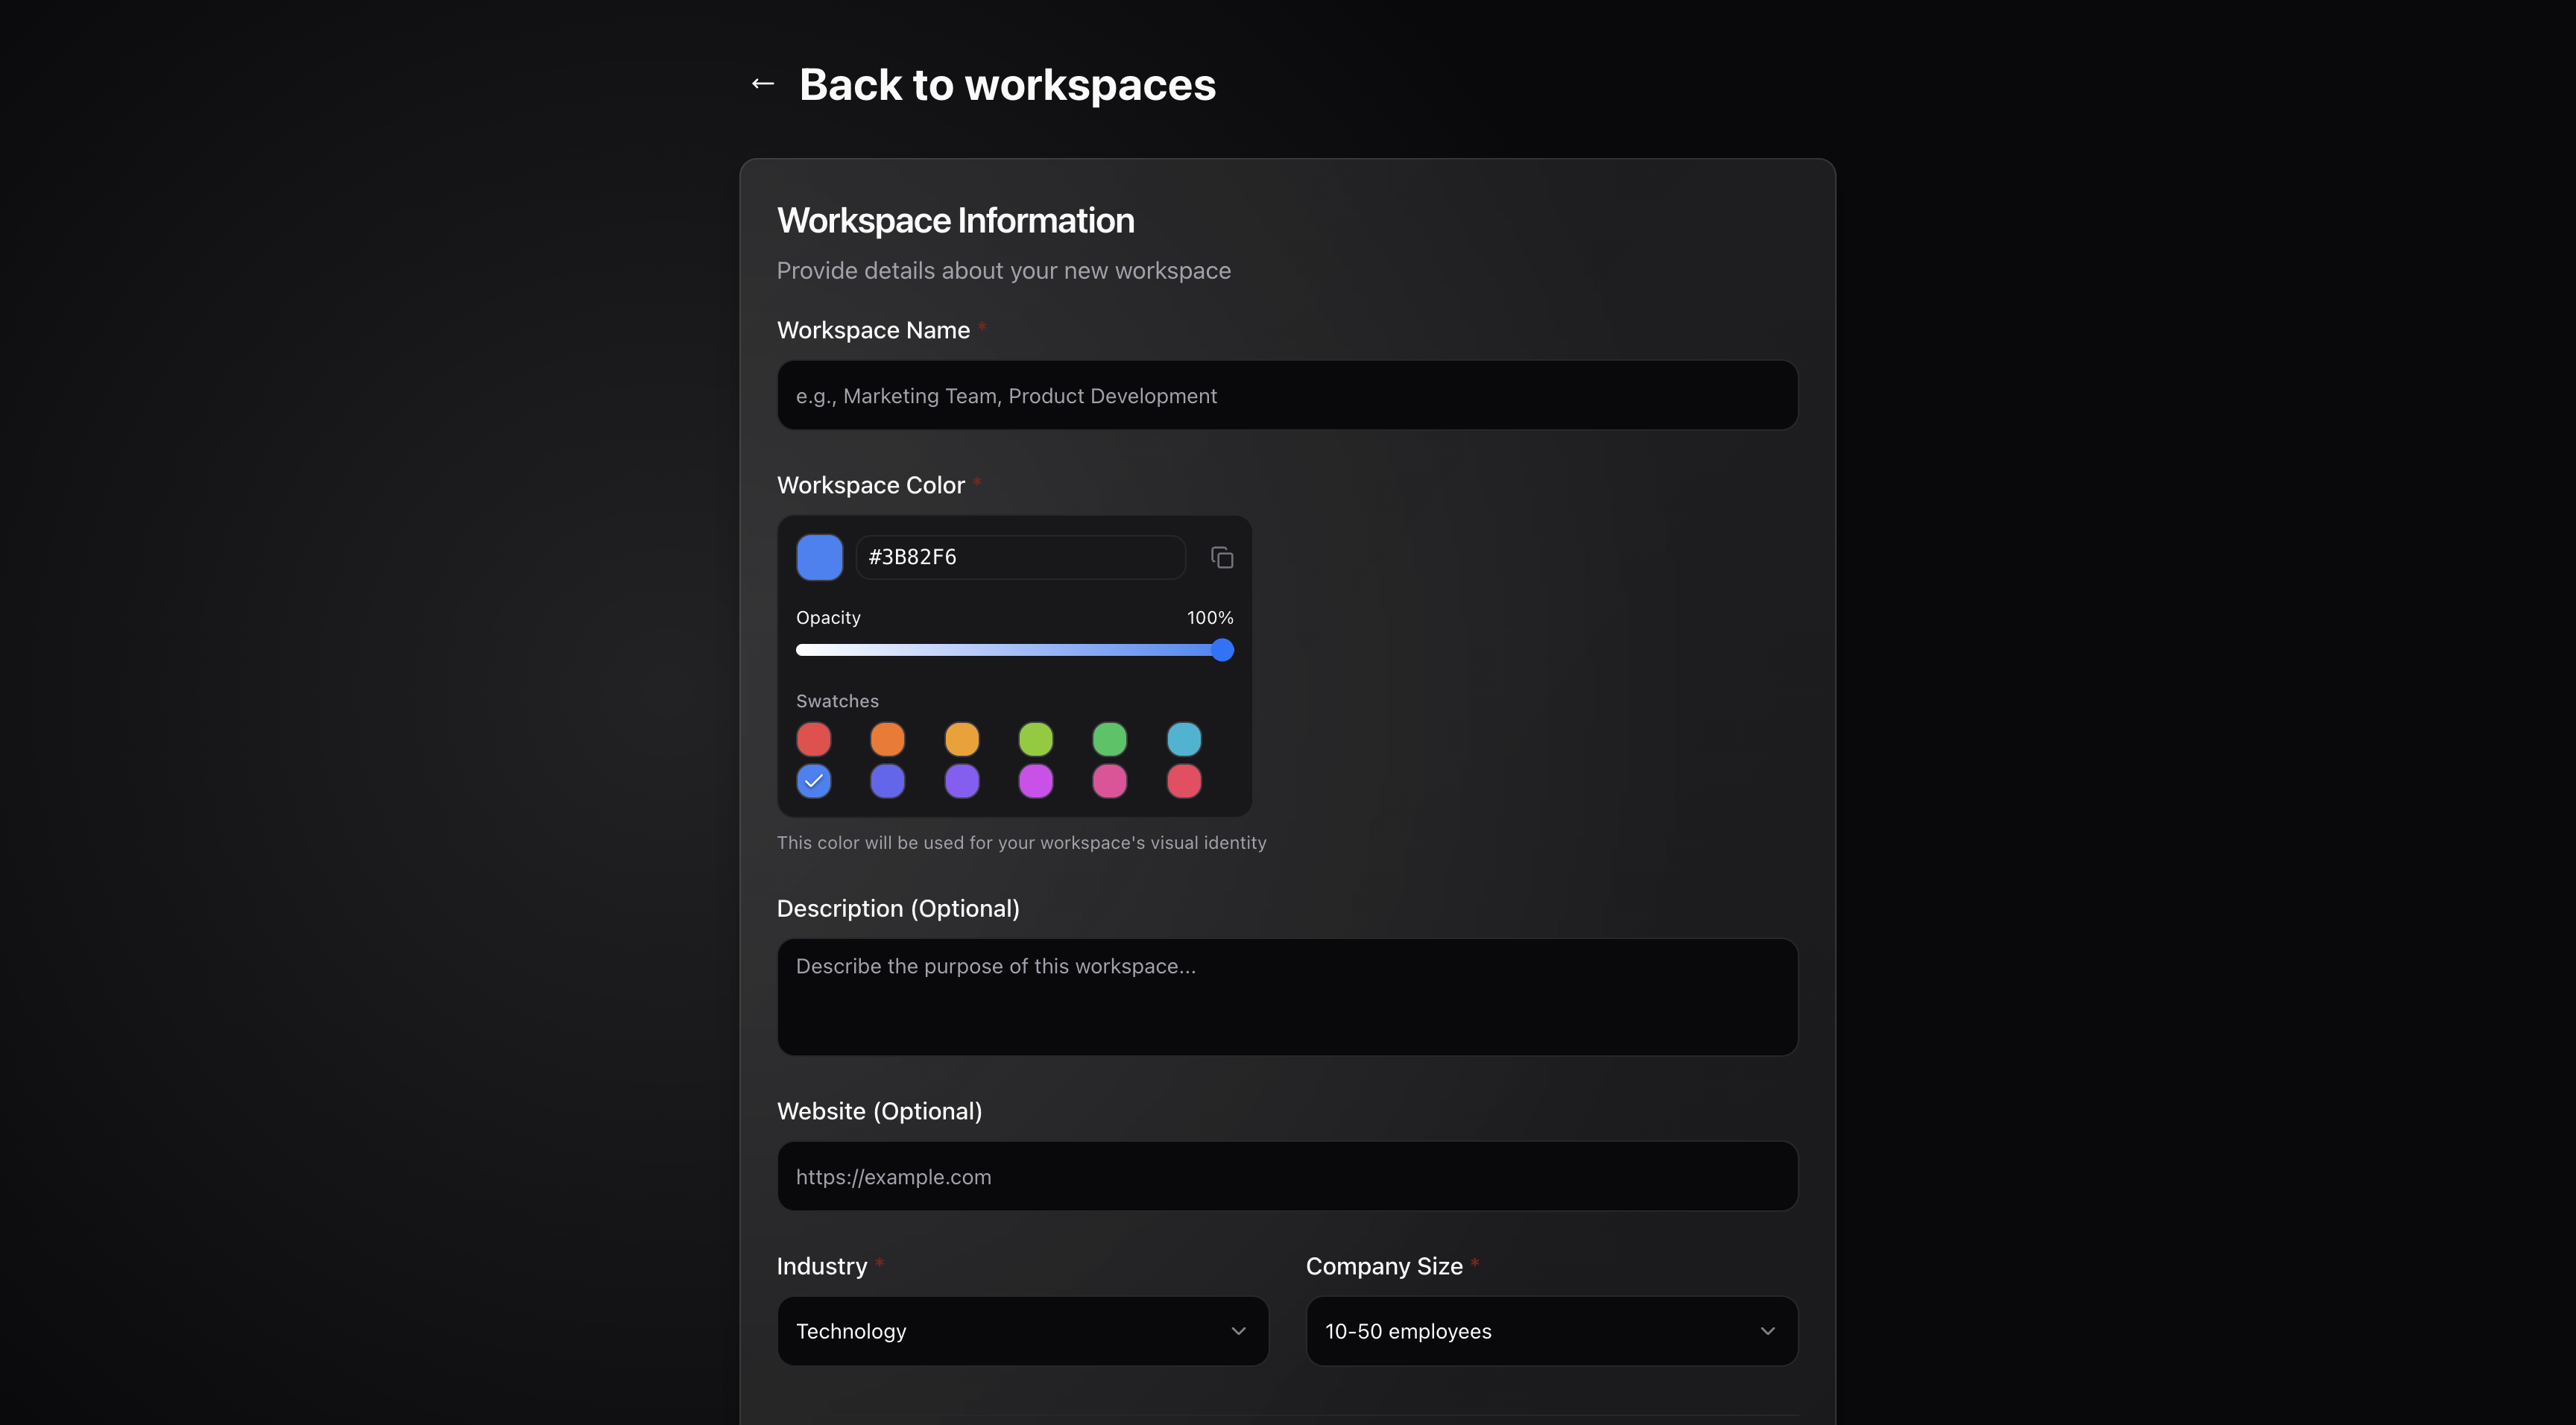Screen dimensions: 2576x1425
Task: Copy the hex color code icon
Action: pos(1222,557)
